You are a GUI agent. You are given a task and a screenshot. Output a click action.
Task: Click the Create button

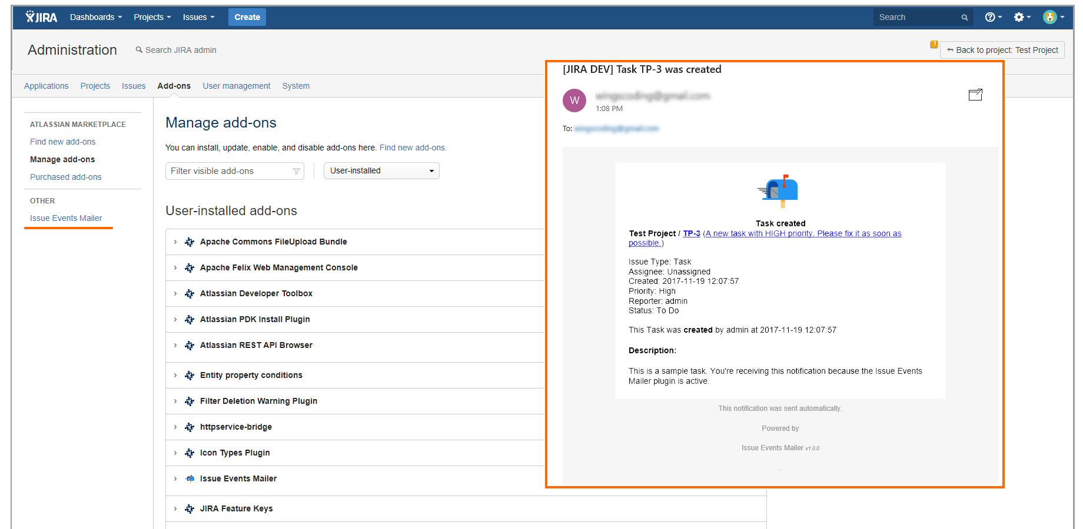coord(247,17)
